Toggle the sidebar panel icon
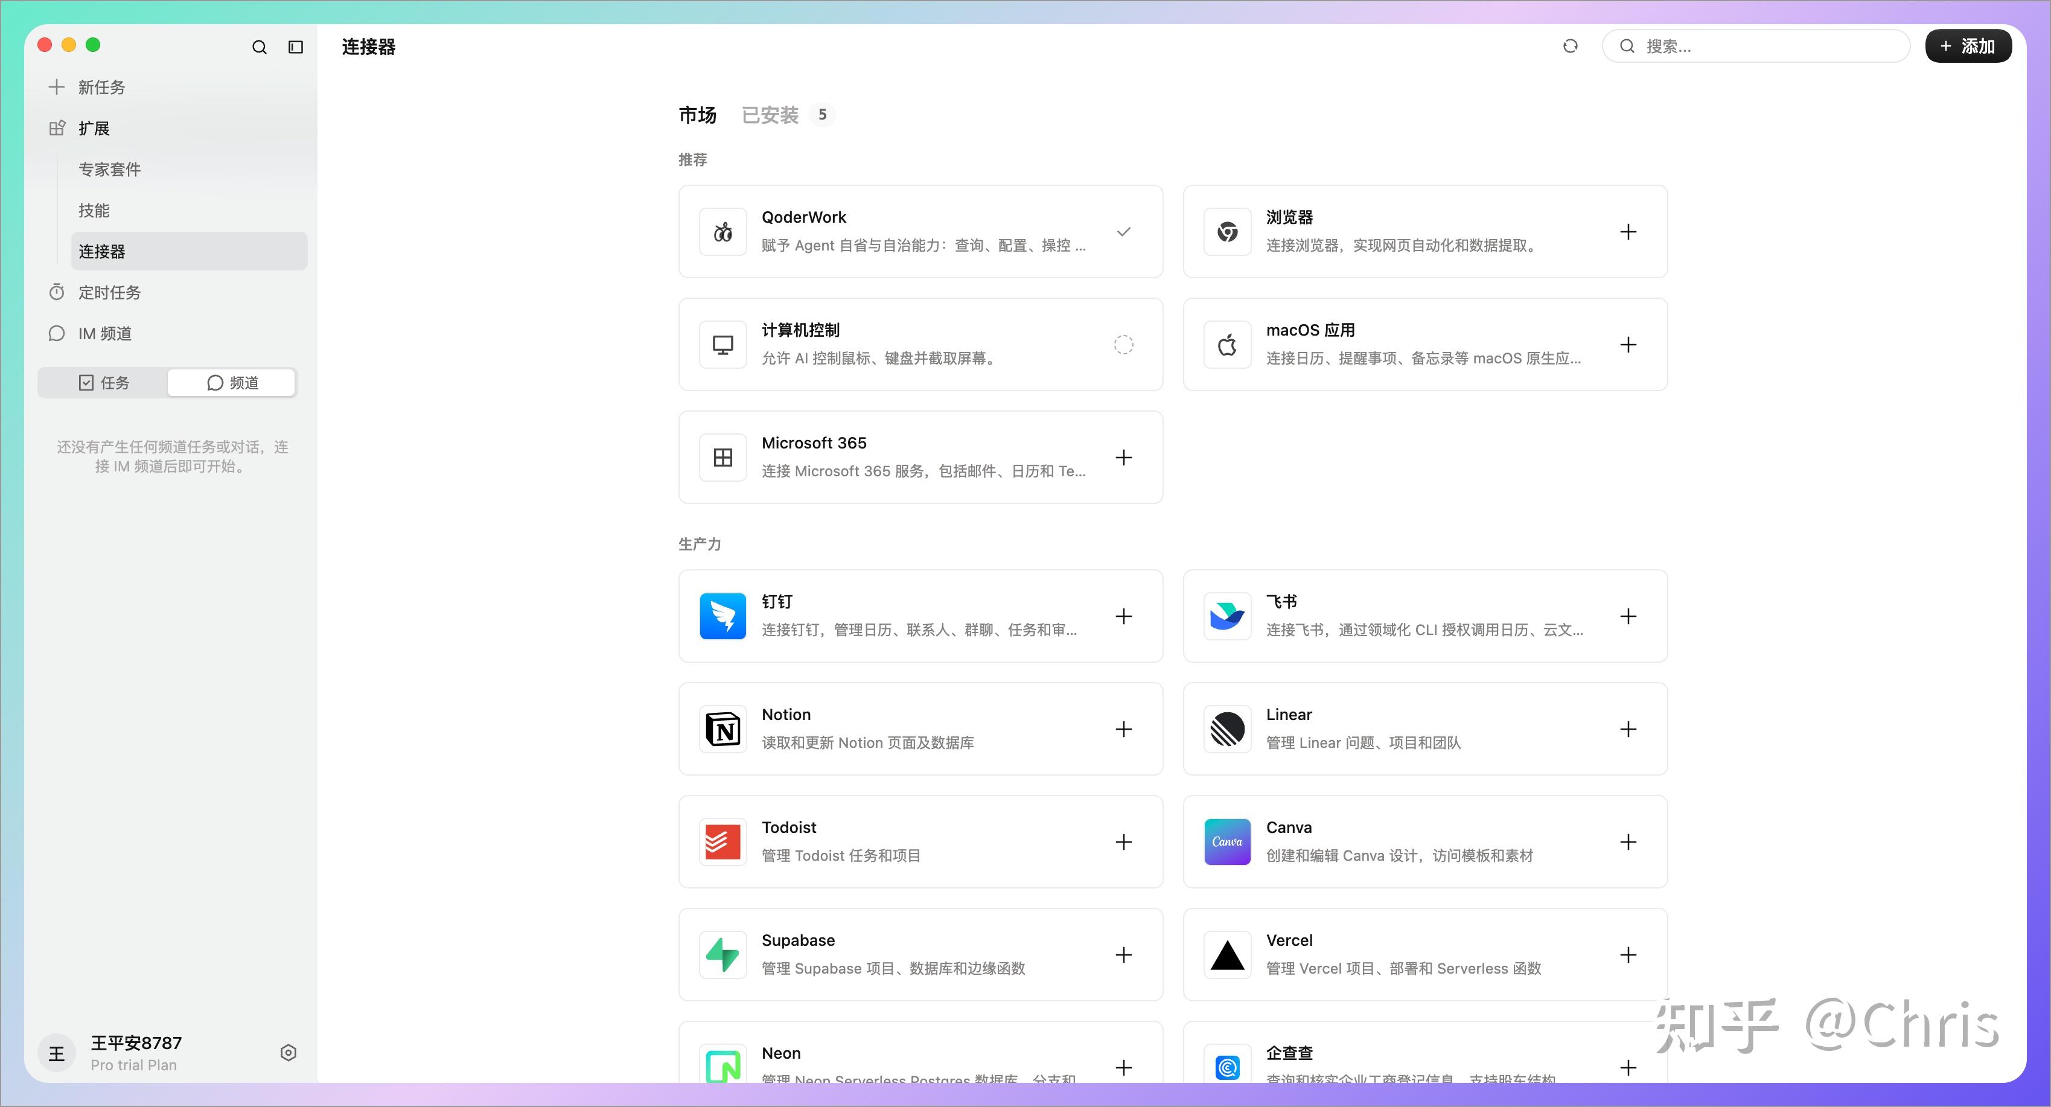This screenshot has height=1107, width=2051. point(295,47)
